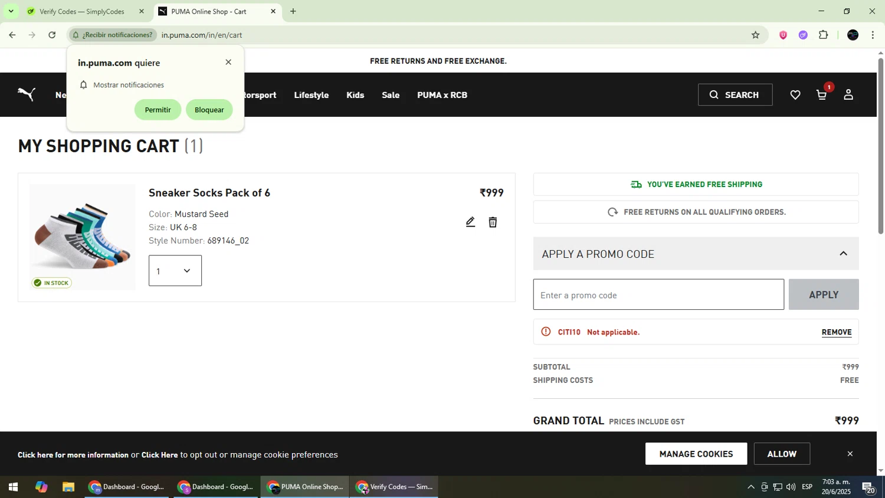
Task: Switch to Verify Codes taskbar window
Action: tap(394, 487)
